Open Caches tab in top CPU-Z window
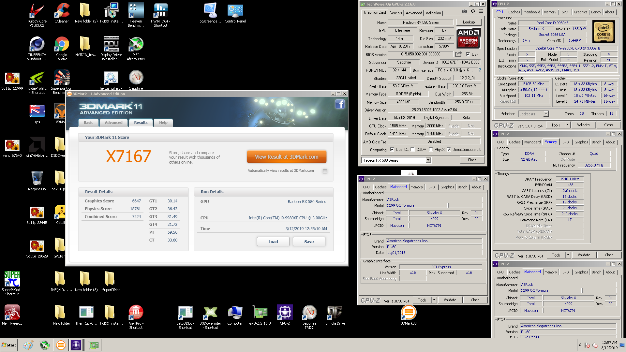Screen dimensions: 626x352 click(x=514, y=12)
